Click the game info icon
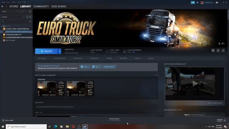Image resolution: width=229 pixels, height=129 pixels. click(218, 51)
